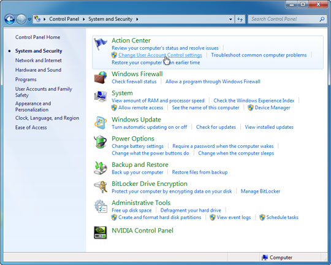Screen dimensions: 331x265
Task: Click Turn automatic updating on or off
Action: (149, 127)
